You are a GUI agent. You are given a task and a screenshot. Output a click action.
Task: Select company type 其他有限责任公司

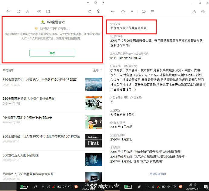tap(122, 114)
